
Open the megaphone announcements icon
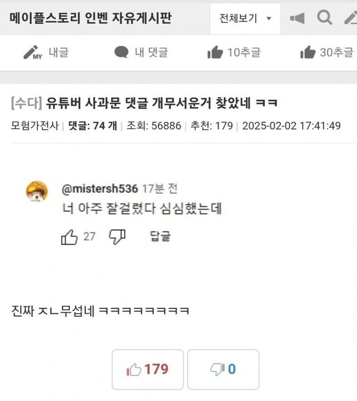coord(297,18)
